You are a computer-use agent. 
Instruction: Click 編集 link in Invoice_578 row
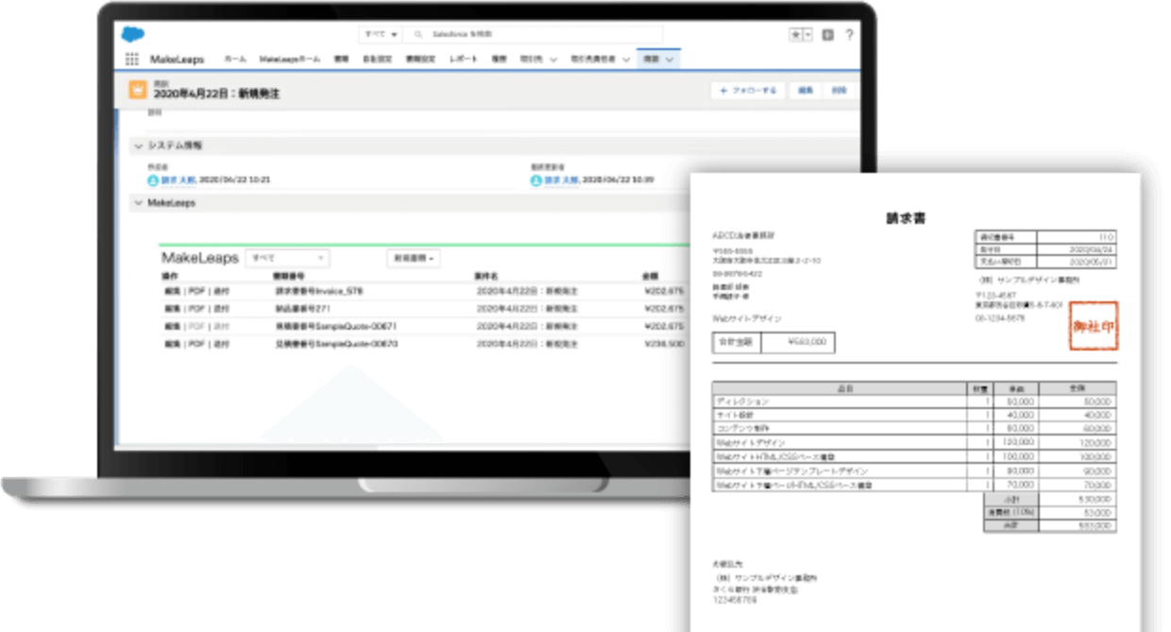(171, 291)
